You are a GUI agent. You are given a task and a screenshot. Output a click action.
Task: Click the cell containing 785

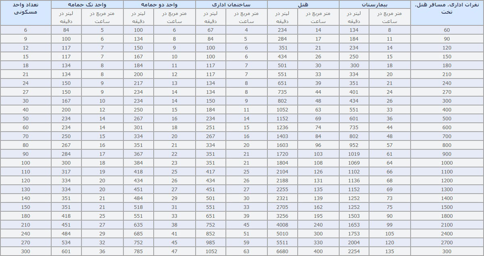[138, 252]
